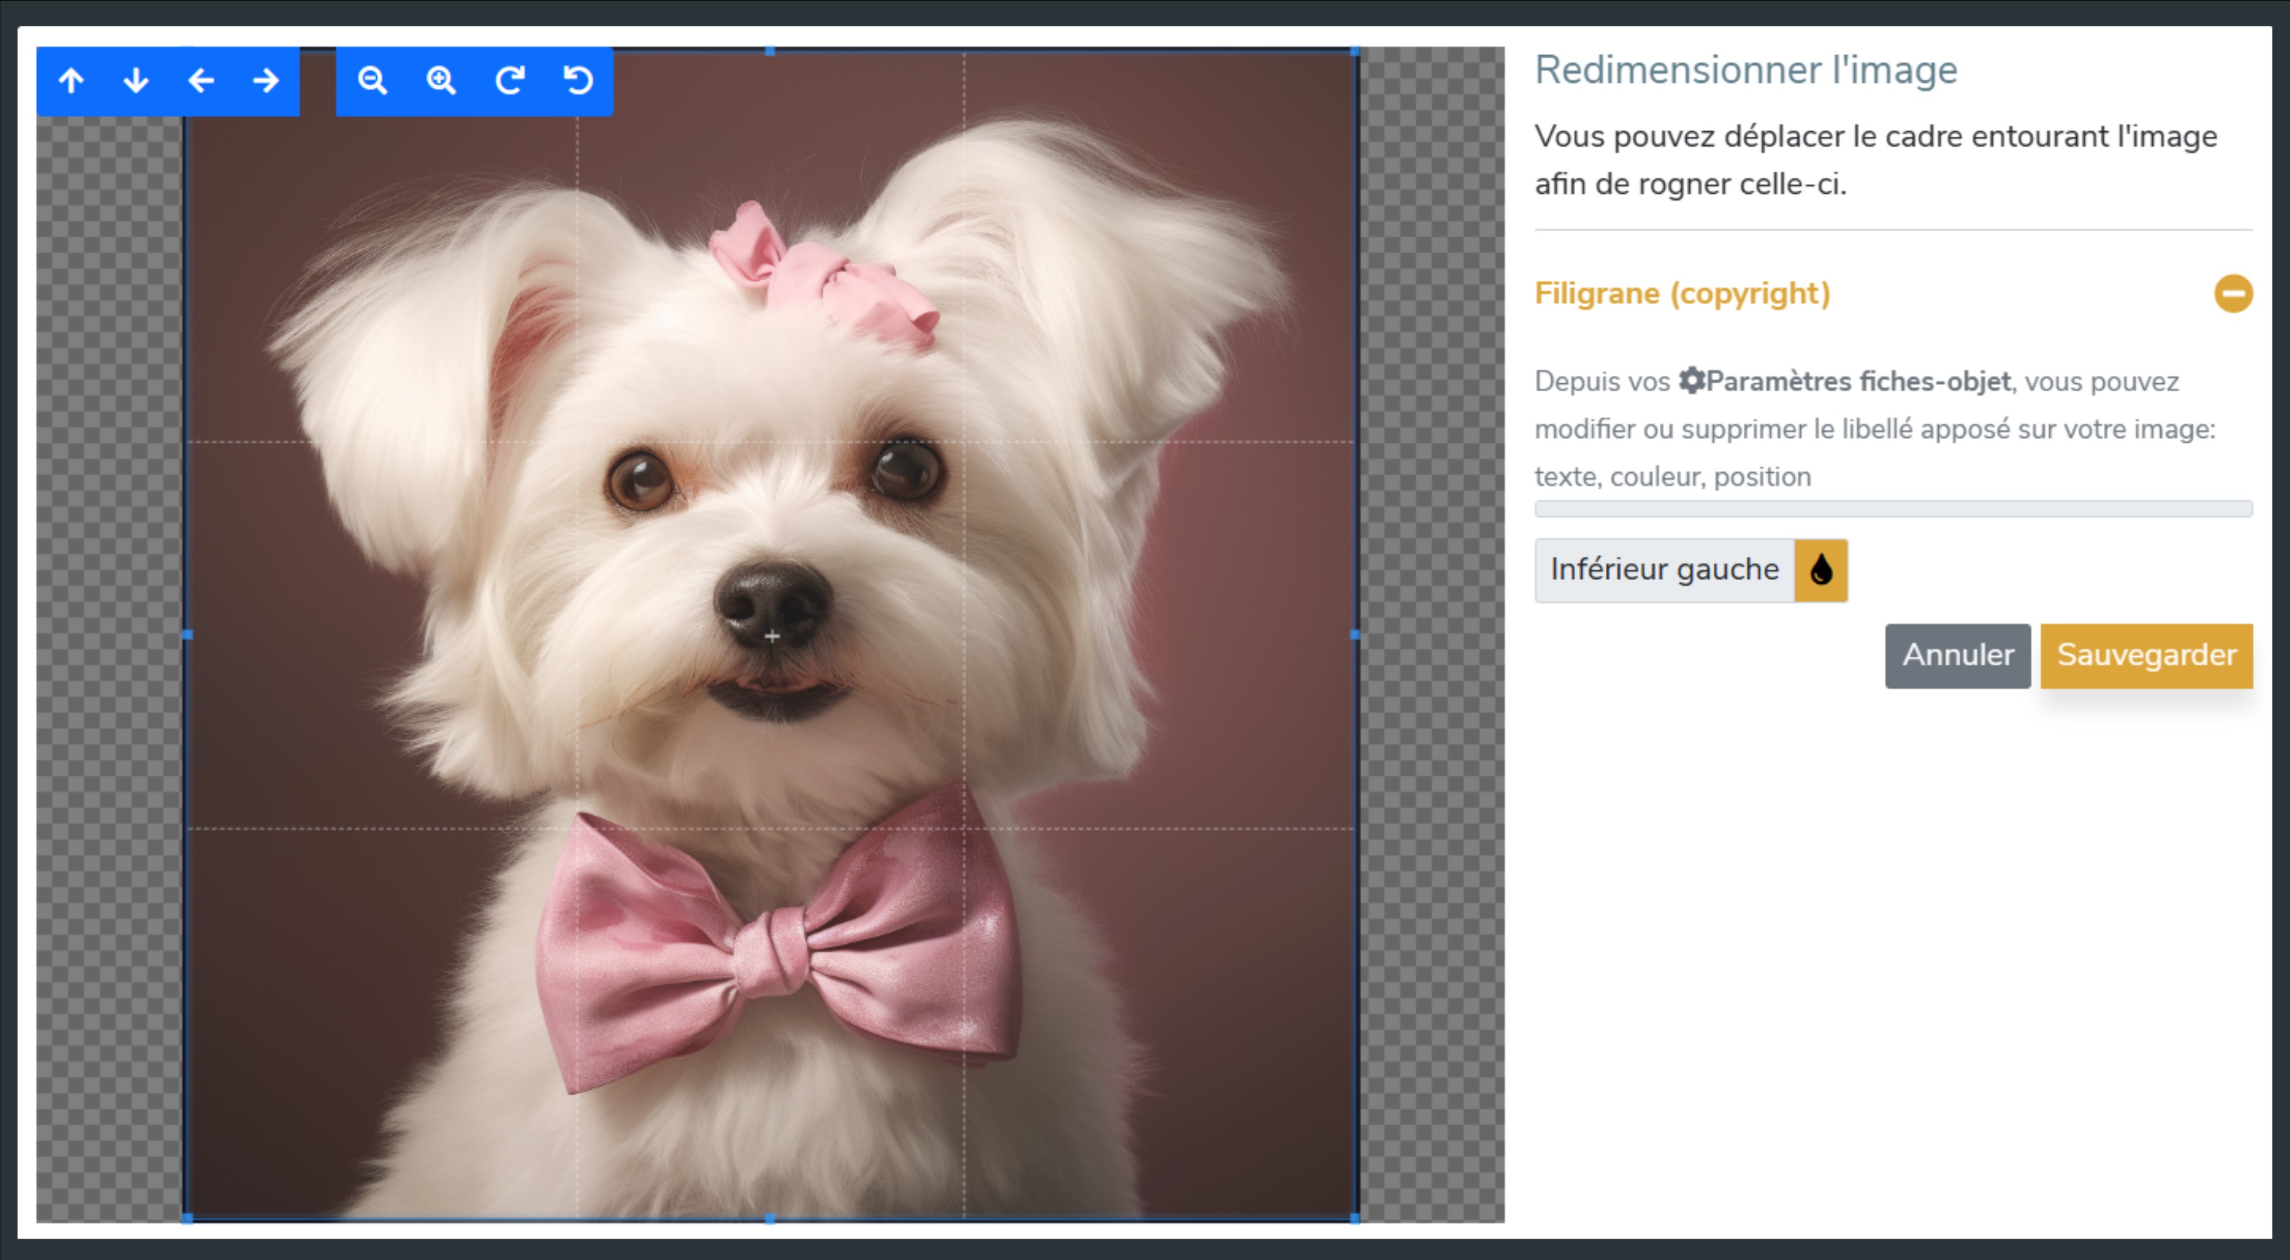Open the Paramètres fiches-objet link

point(1845,381)
